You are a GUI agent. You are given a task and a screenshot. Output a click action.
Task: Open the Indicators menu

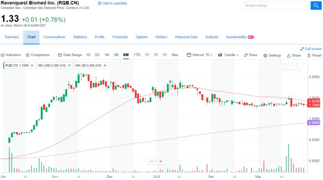coord(11,55)
